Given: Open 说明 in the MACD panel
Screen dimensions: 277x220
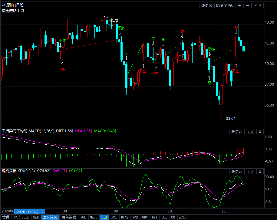Looking at the screenshot, I should (x=251, y=132).
